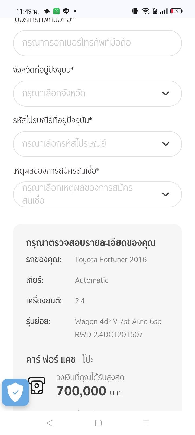Viewport: 195px width, 435px height.
Task: Tap the status bar clock showing 11:49
Action: [x=27, y=11]
